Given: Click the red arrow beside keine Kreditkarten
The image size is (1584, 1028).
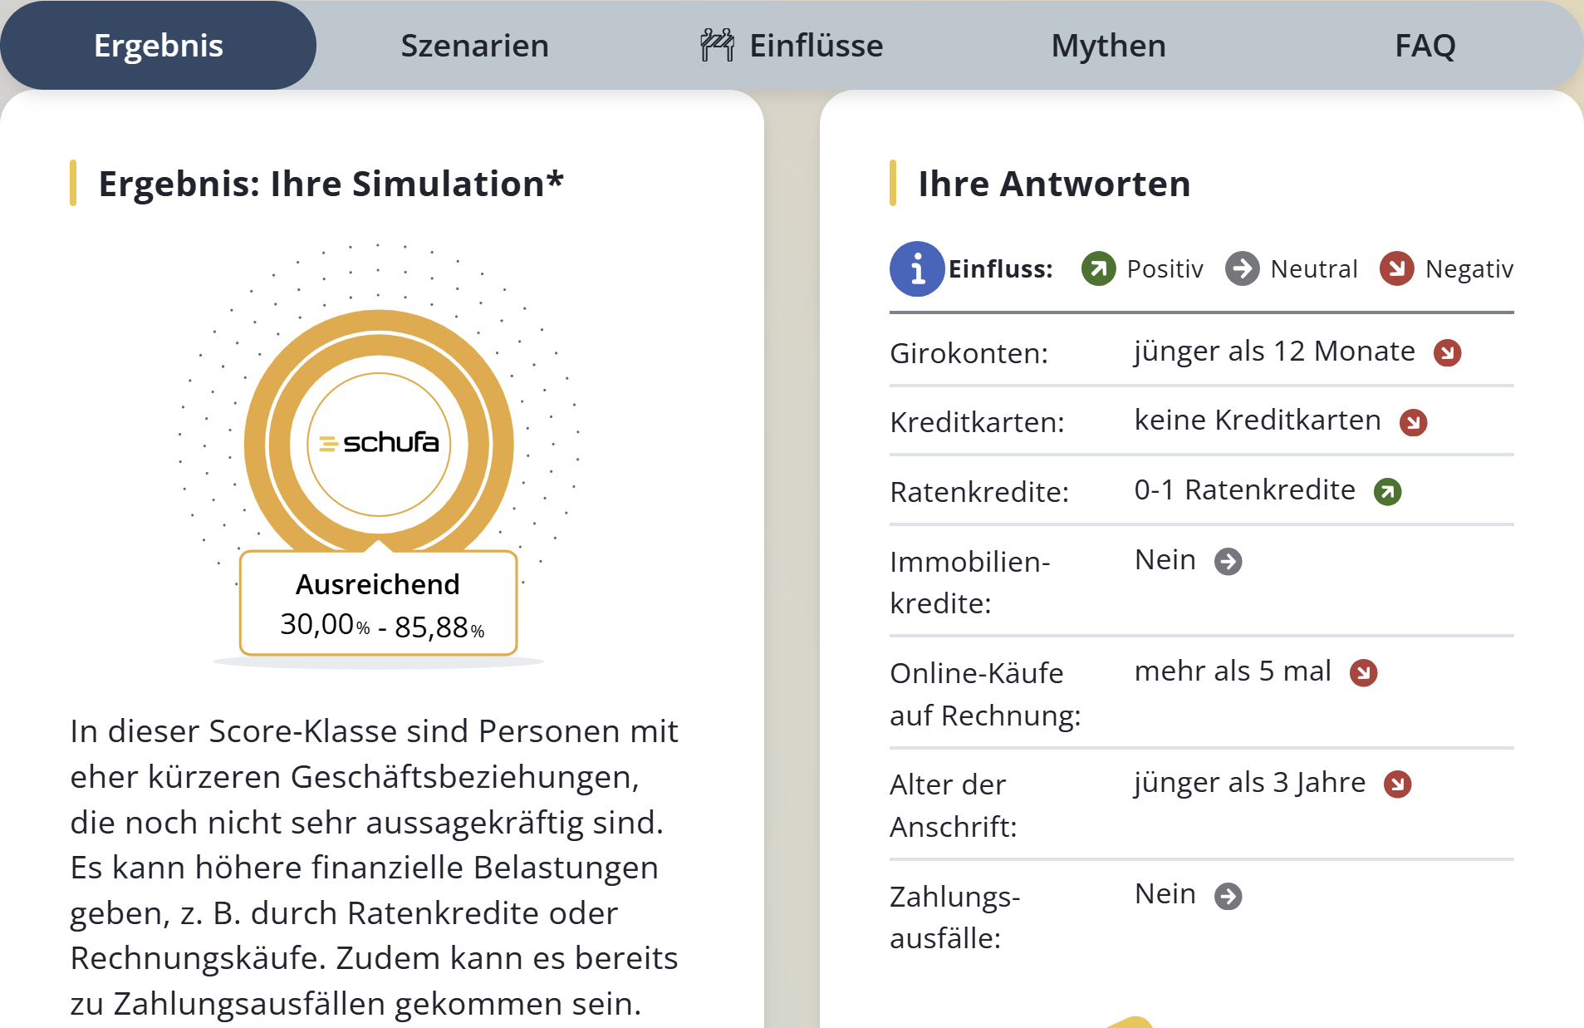Looking at the screenshot, I should 1413,422.
